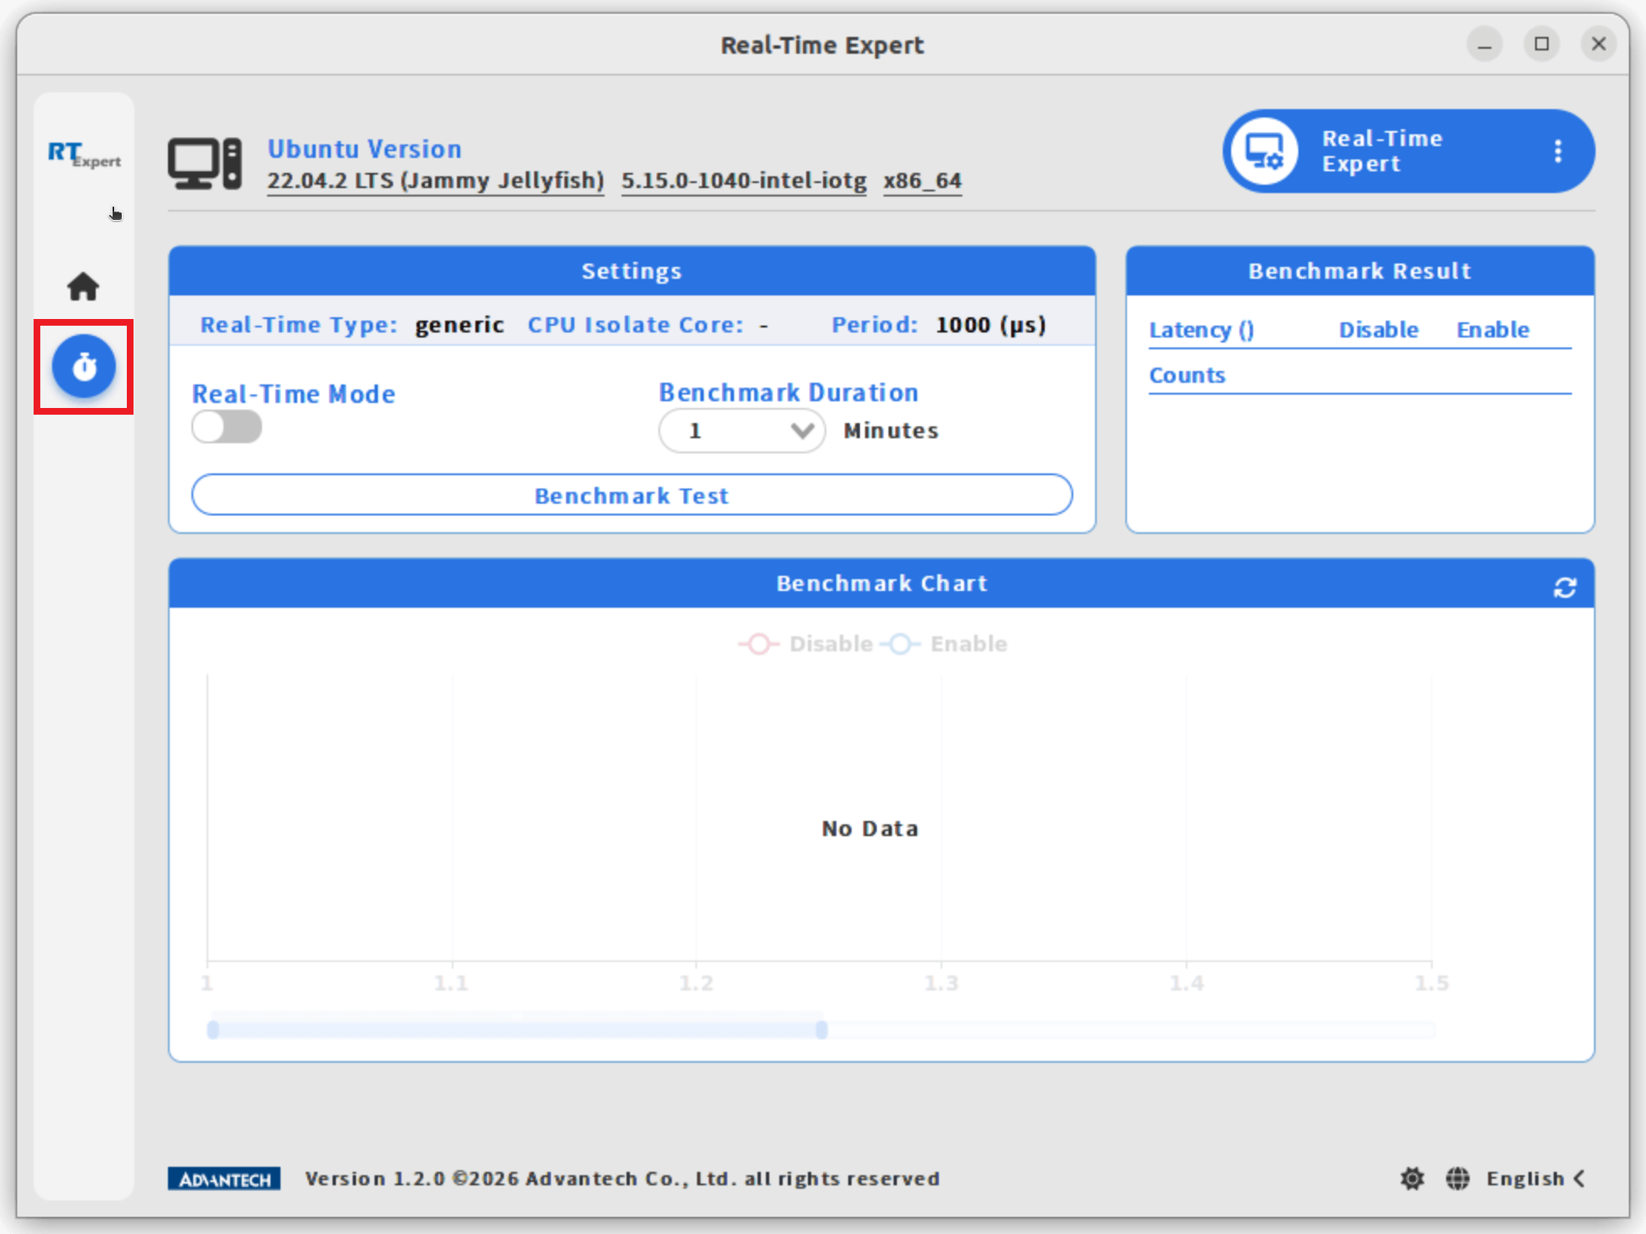Click the CPU Isolate Core label

tap(636, 325)
